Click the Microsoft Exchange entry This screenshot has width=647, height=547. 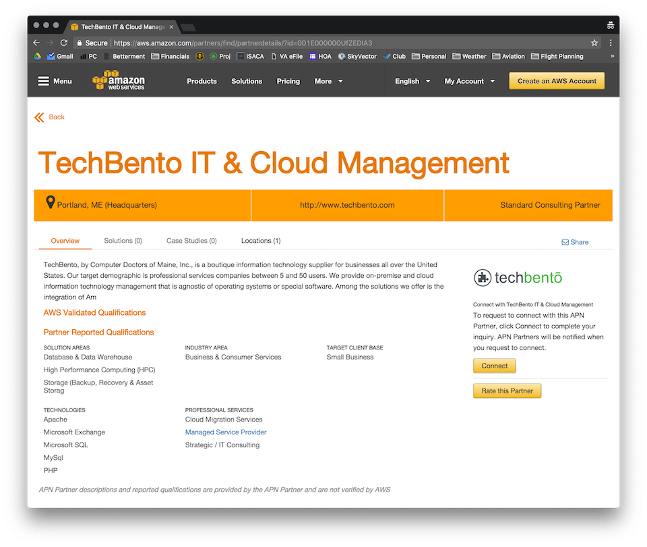tap(74, 432)
